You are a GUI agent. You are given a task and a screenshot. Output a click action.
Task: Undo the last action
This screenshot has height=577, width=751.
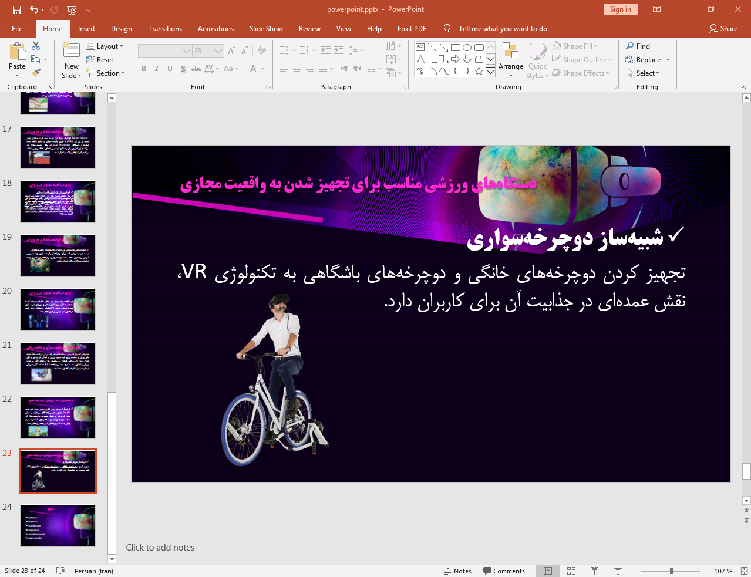tap(34, 9)
